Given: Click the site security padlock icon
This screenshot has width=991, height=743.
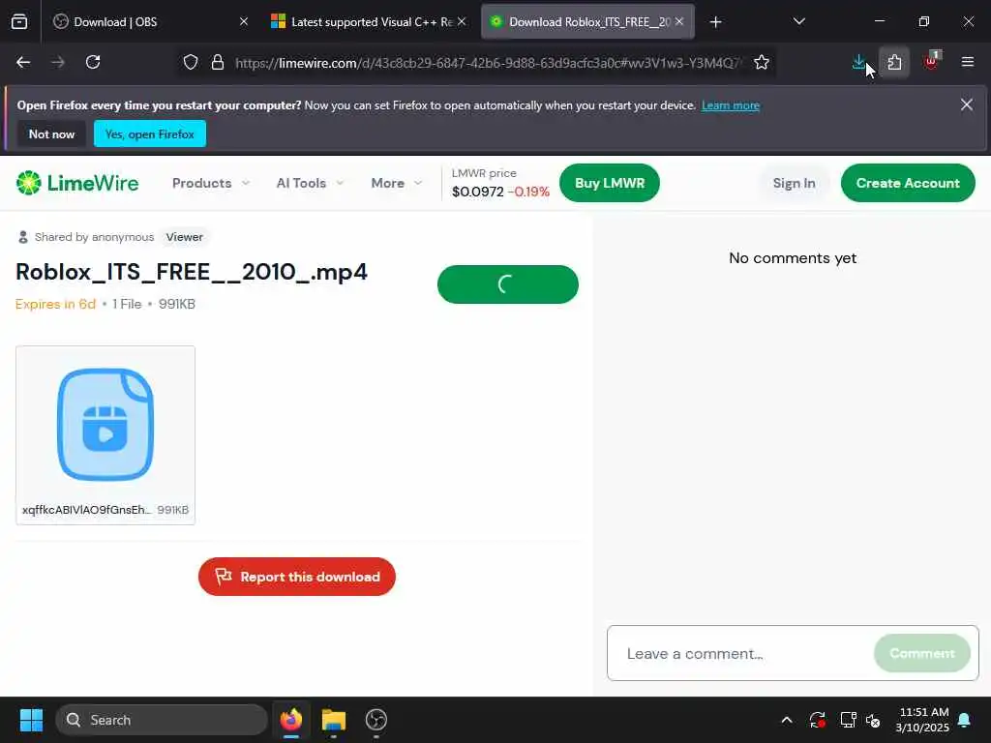Looking at the screenshot, I should (218, 62).
